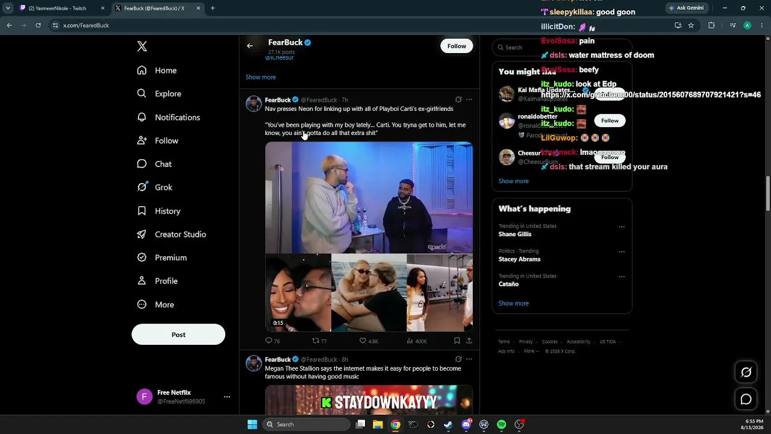Open more options on the Nav Neon post
The height and width of the screenshot is (434, 771).
coord(469,99)
